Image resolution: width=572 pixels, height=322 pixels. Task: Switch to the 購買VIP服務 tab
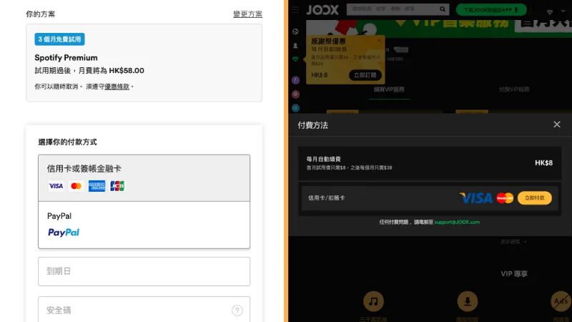click(389, 89)
